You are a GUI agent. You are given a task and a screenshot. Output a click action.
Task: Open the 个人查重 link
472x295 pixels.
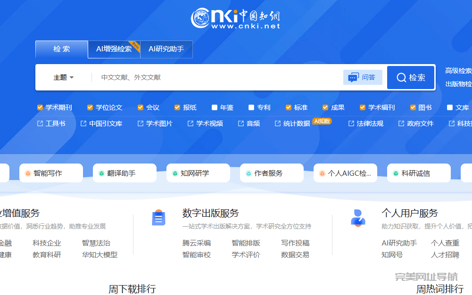tap(445, 243)
